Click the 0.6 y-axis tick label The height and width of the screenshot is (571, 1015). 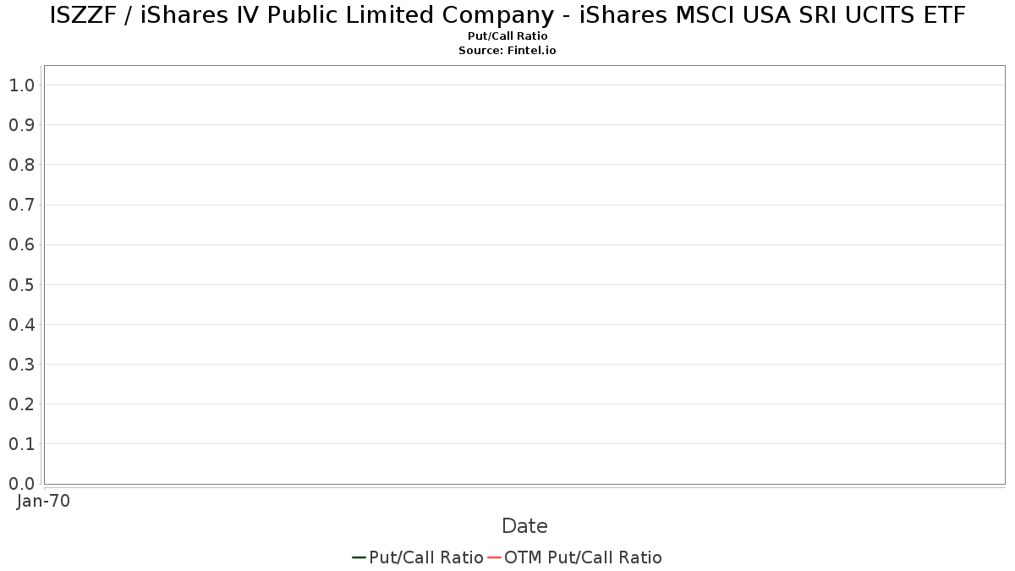[x=21, y=244]
